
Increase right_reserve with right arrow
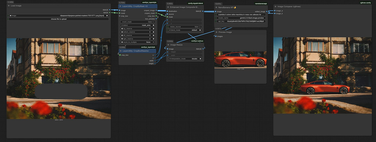click(154, 39)
